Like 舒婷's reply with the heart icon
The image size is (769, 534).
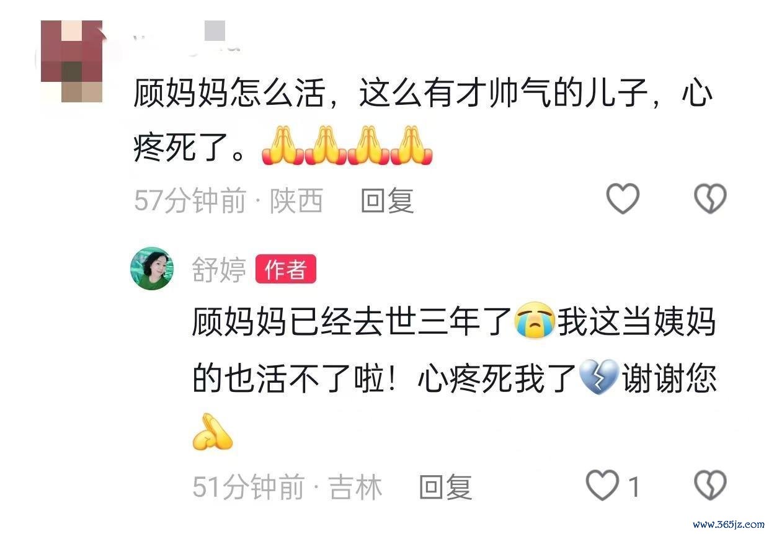[x=603, y=486]
